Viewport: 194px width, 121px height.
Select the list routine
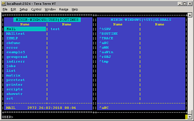(x=11, y=71)
